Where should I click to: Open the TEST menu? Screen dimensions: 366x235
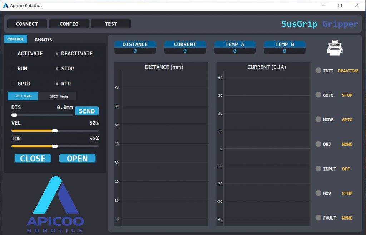point(111,24)
